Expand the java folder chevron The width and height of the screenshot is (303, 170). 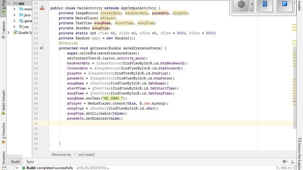pos(14,15)
